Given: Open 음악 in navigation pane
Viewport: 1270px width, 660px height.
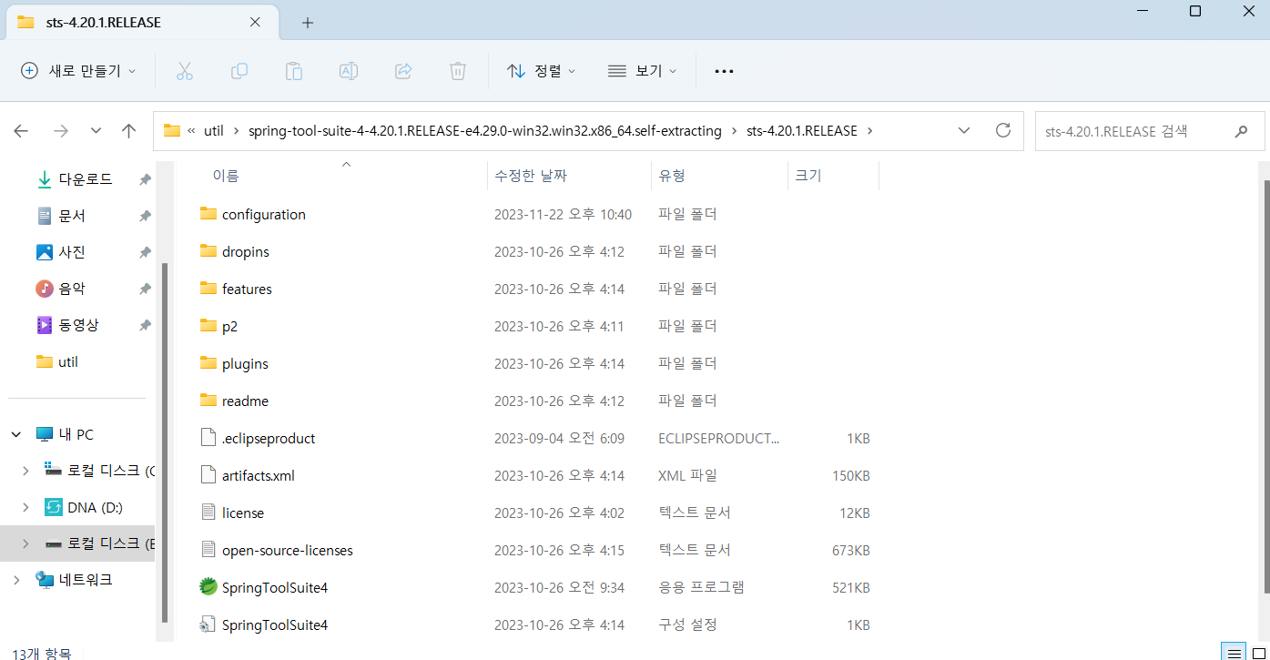Looking at the screenshot, I should 72,289.
